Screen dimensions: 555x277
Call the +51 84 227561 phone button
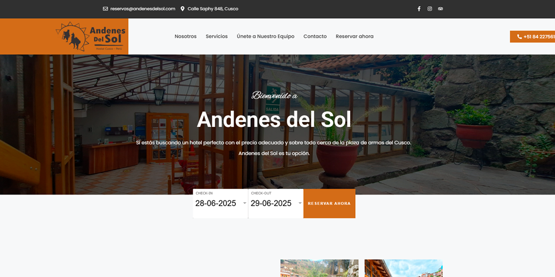[x=532, y=37]
